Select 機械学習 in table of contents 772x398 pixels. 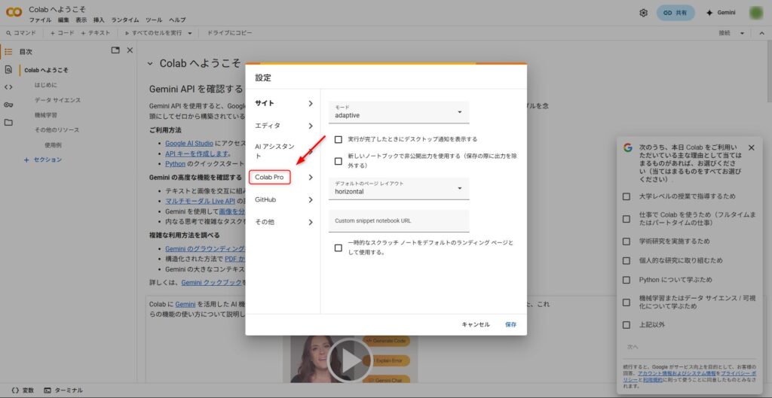pos(46,115)
